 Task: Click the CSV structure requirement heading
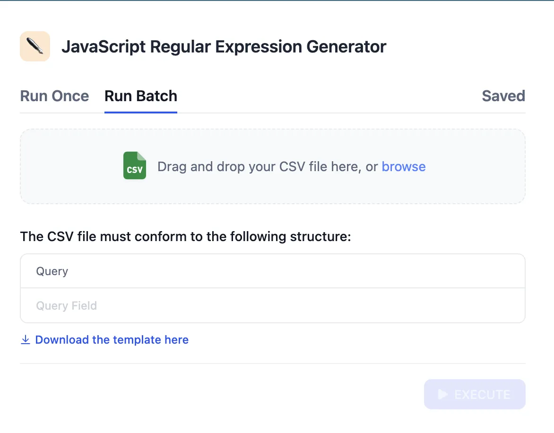[185, 236]
